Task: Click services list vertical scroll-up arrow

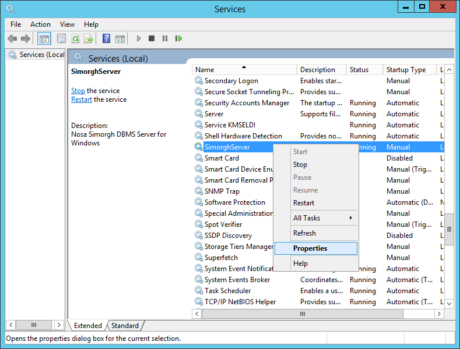Action: coord(449,70)
